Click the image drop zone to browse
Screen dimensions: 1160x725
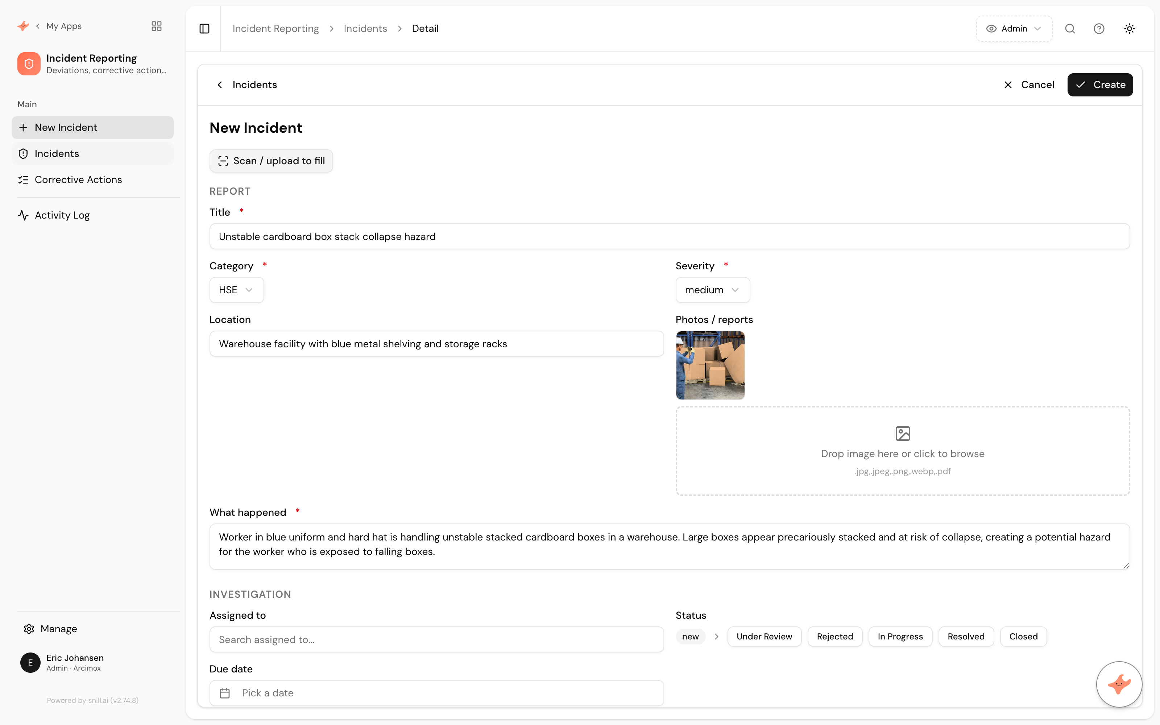pos(903,451)
